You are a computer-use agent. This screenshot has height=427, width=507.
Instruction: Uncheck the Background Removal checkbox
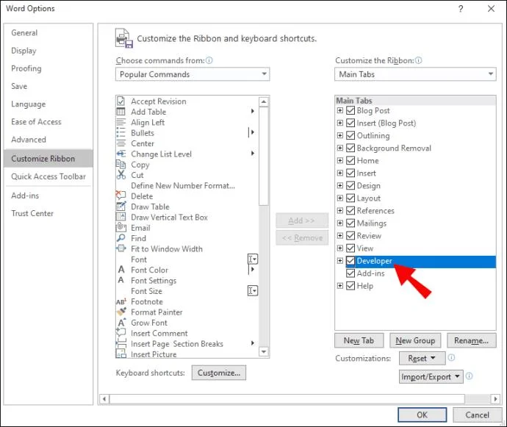point(350,148)
